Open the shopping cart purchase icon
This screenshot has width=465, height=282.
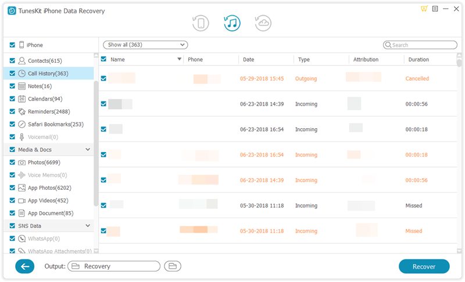(424, 9)
